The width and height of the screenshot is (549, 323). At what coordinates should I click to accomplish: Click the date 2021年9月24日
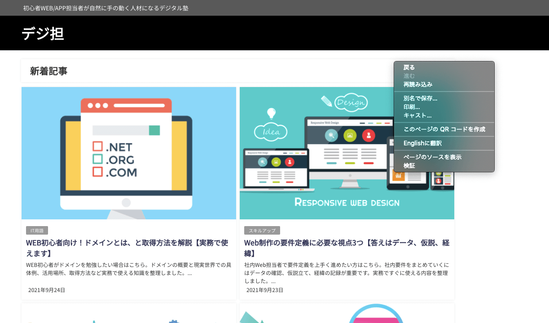pos(47,290)
